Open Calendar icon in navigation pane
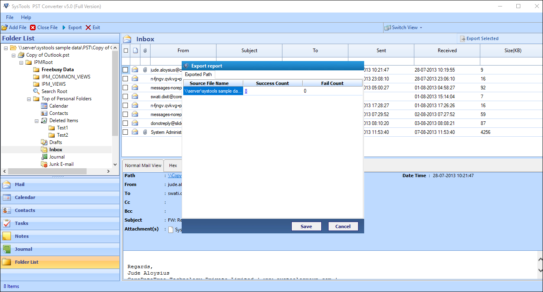The height and width of the screenshot is (292, 543). click(6, 197)
